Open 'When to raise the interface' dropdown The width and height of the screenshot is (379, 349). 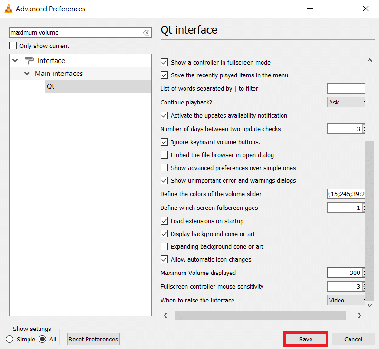(346, 300)
